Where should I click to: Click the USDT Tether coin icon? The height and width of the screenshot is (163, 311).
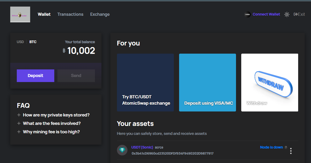pyautogui.click(x=122, y=150)
